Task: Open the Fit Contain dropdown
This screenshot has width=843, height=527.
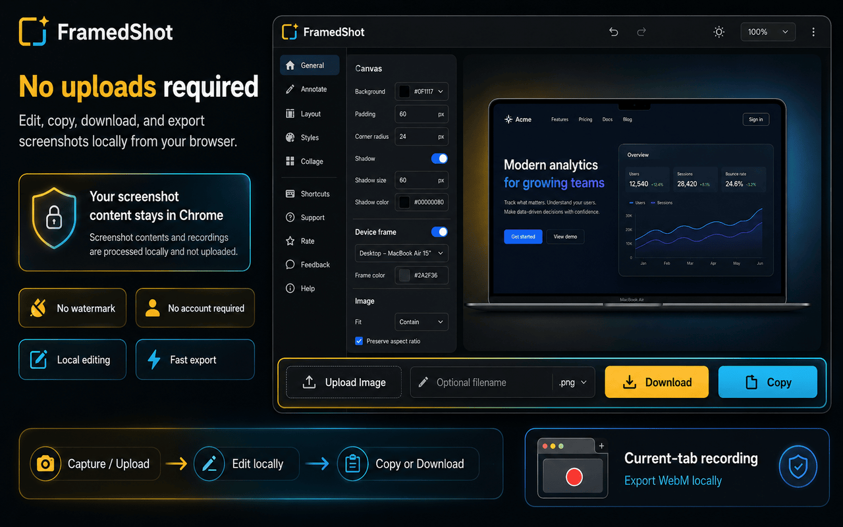Action: click(x=421, y=322)
